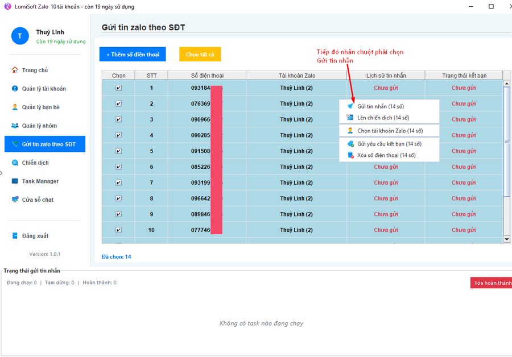Uncheck the checkbox in row 1
Viewport: 512px width, 357px height.
(x=118, y=88)
